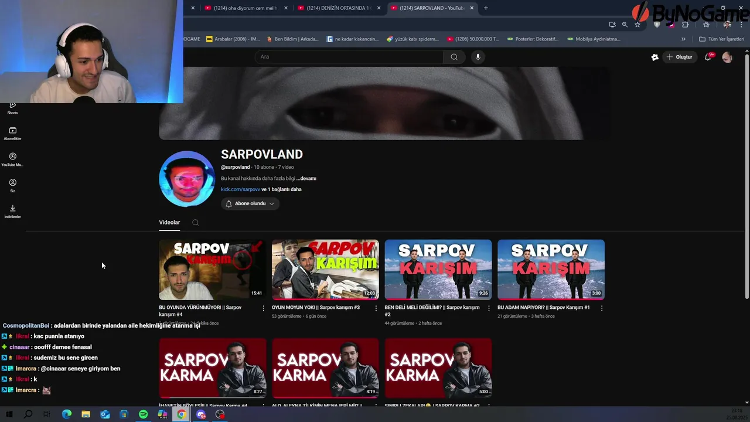Open the (1206) 50.000.000 T... bookmark
The image size is (750, 422).
[x=473, y=39]
